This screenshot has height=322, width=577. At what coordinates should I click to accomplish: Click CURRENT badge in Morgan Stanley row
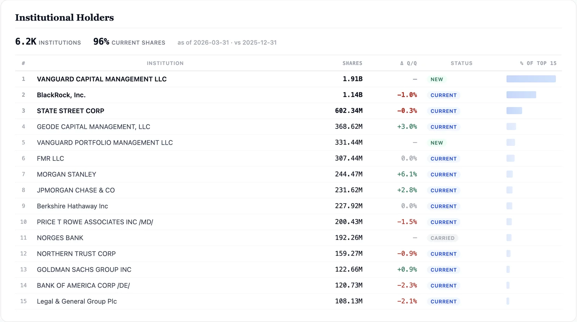click(444, 175)
